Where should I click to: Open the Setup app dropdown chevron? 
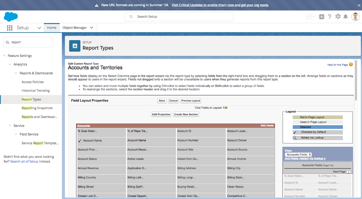point(39,28)
